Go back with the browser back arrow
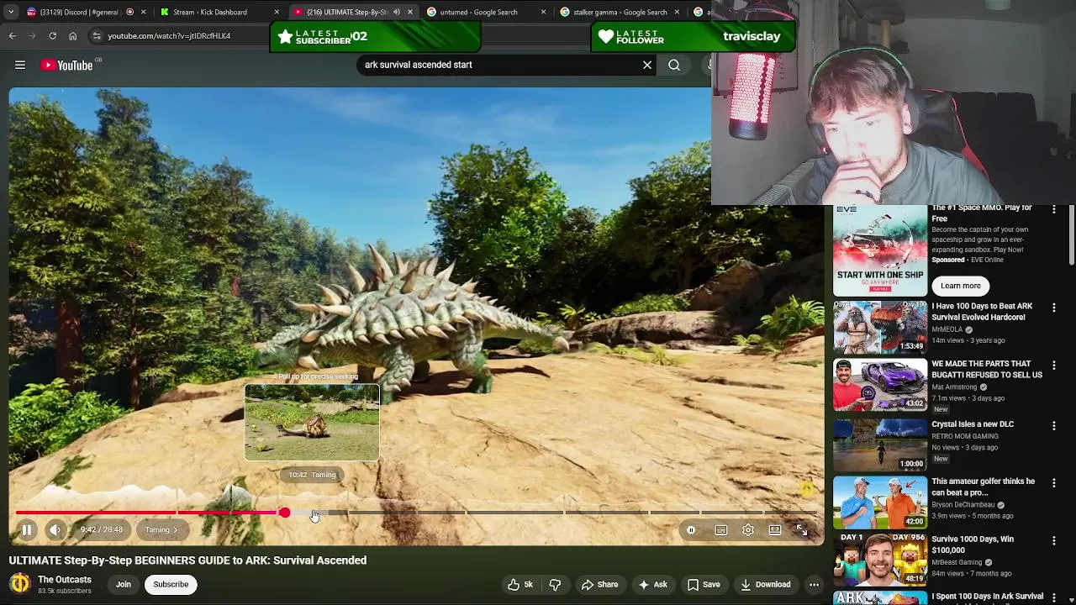 point(12,36)
